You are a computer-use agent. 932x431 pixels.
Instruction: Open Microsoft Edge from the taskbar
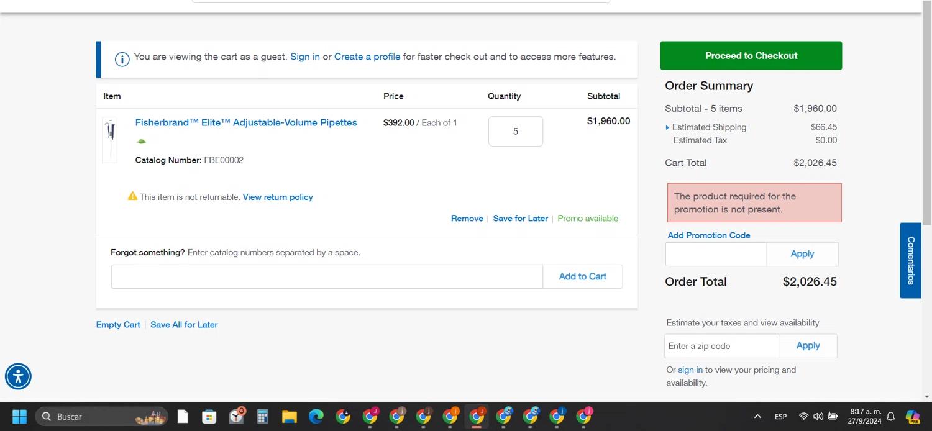tap(316, 417)
